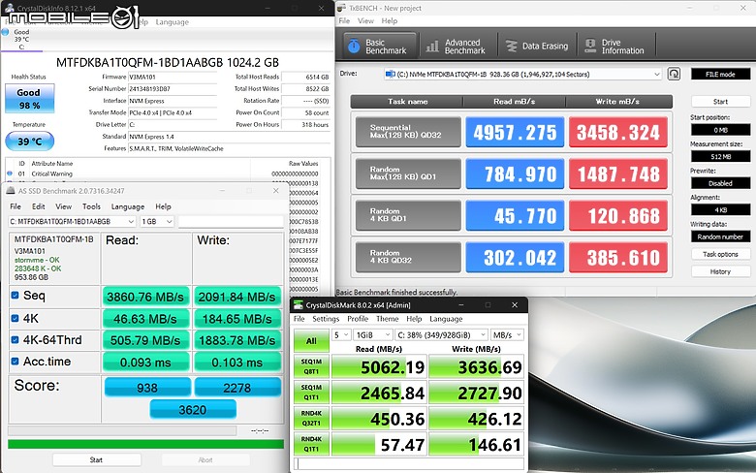
Task: Run SEQ1M Q1T1 test in CrystalDiskMark
Action: tap(311, 392)
